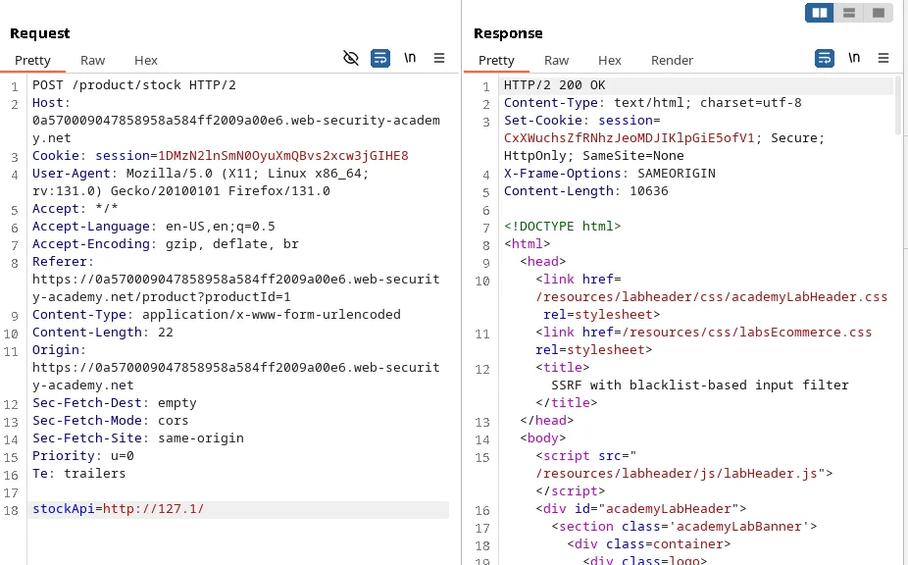The image size is (908, 565).
Task: Click the stockApi=http://127.1/ body line
Action: pyautogui.click(x=118, y=509)
